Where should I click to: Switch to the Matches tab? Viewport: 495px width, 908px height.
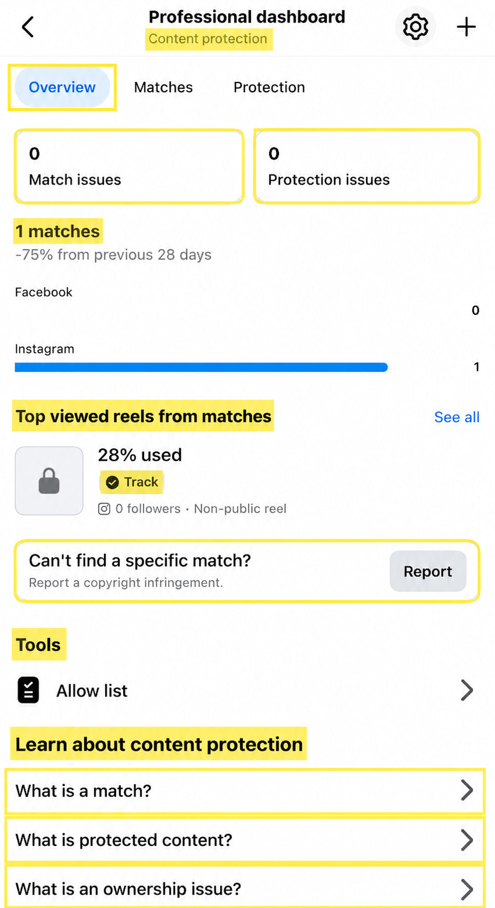pyautogui.click(x=163, y=87)
